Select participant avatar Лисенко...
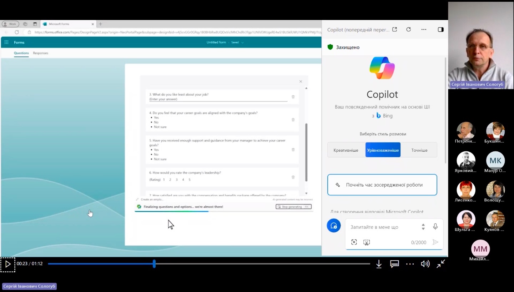This screenshot has height=292, width=514. tap(466, 190)
